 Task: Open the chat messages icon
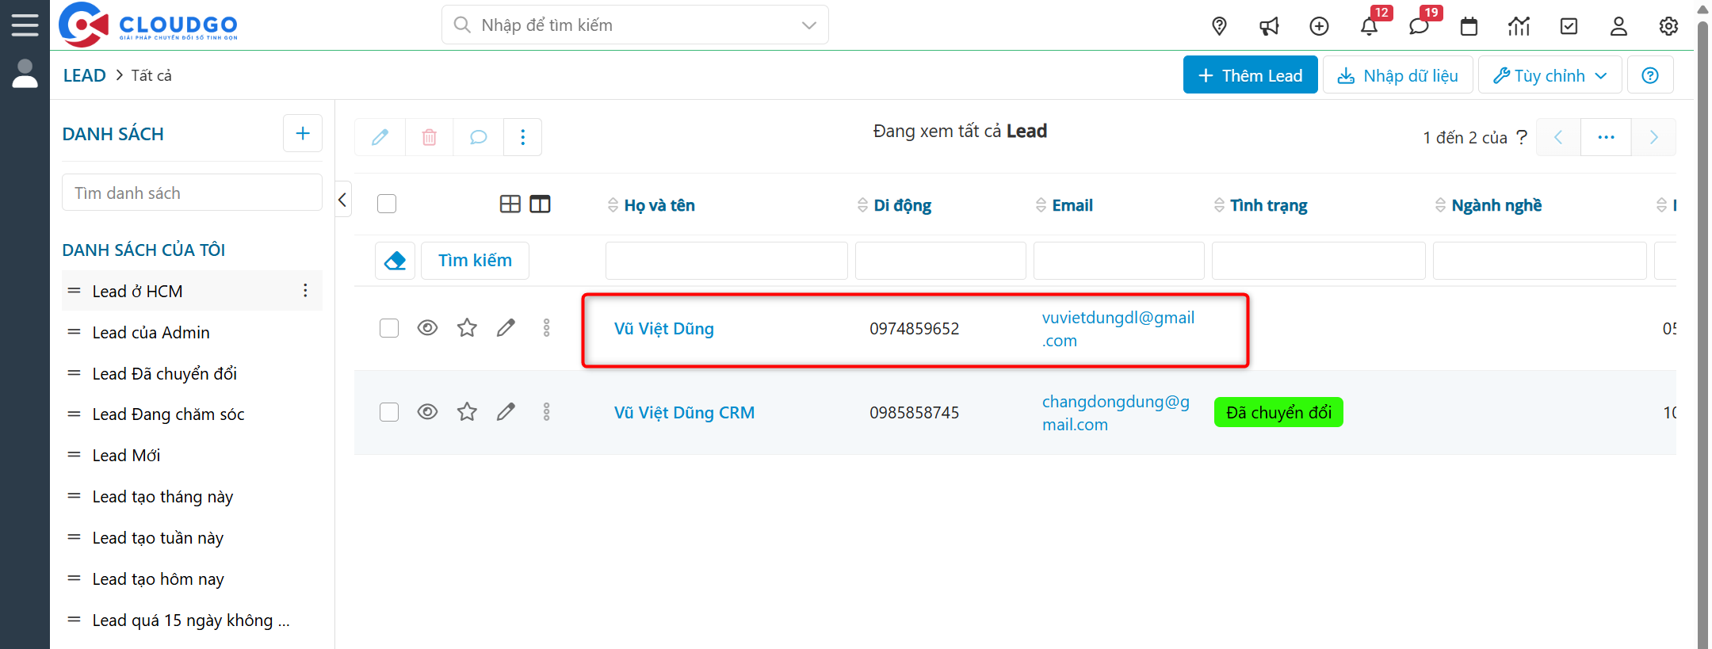[1419, 26]
